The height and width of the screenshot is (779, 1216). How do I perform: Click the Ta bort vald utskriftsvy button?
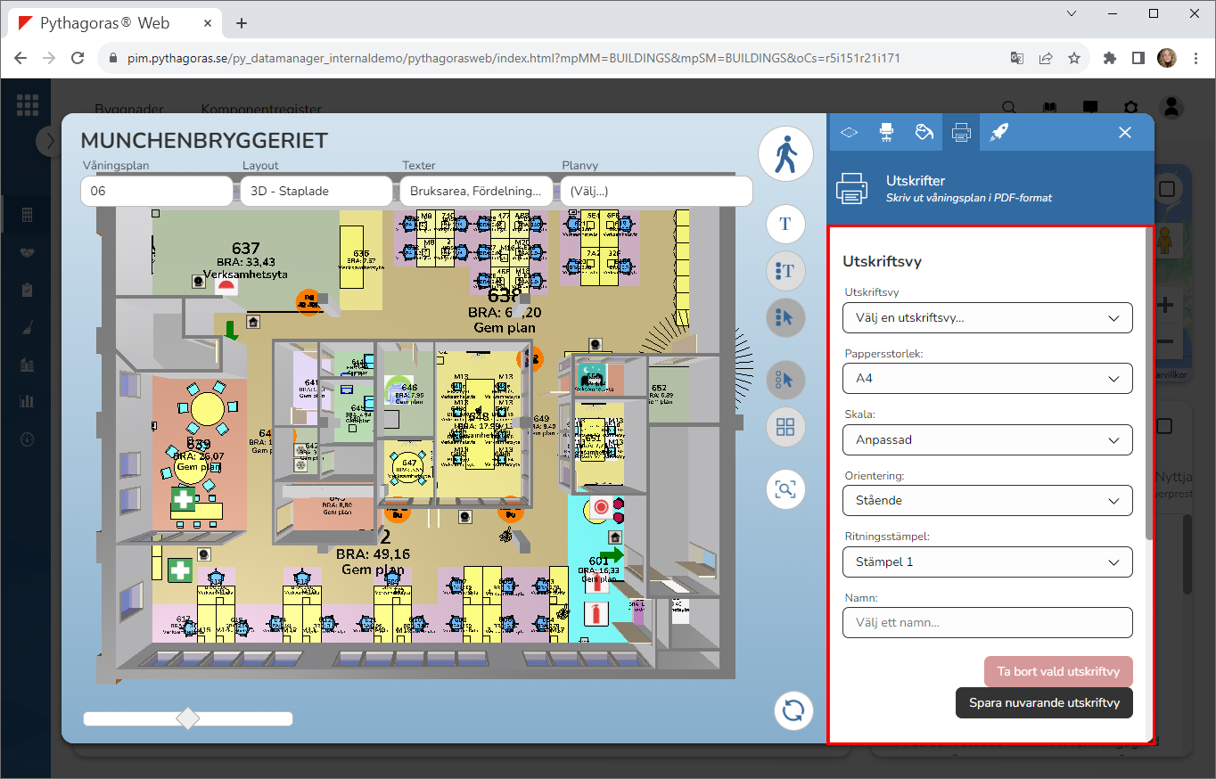click(x=1057, y=672)
